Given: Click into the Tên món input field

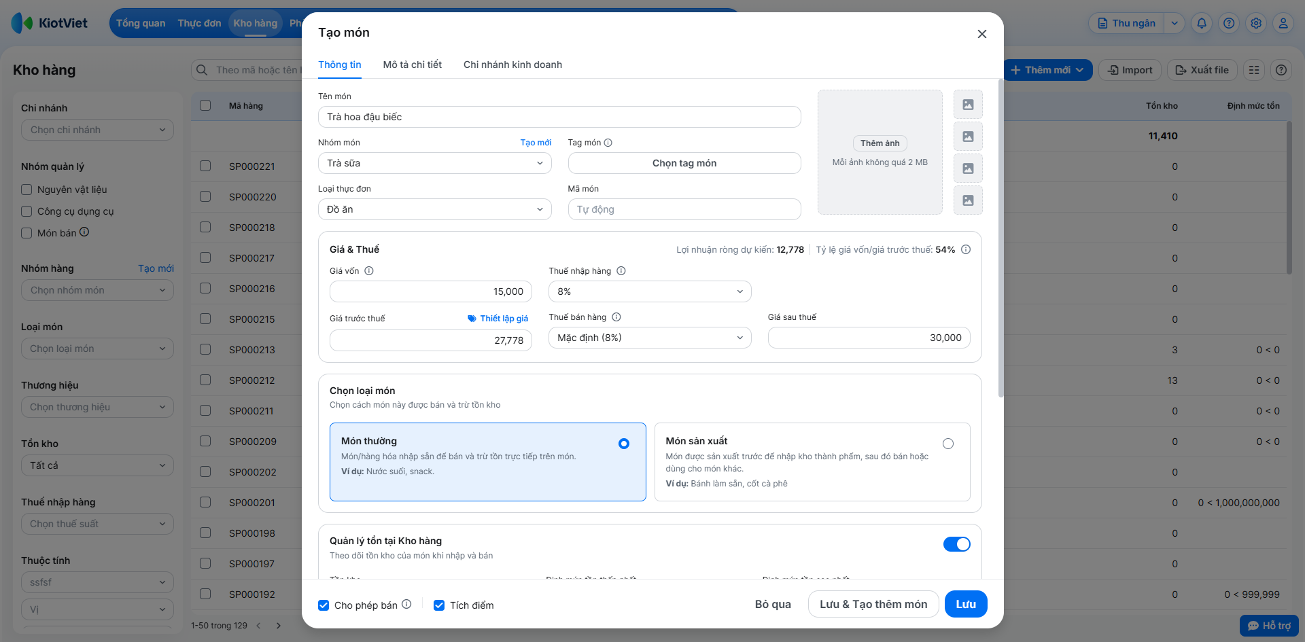Looking at the screenshot, I should pyautogui.click(x=559, y=117).
